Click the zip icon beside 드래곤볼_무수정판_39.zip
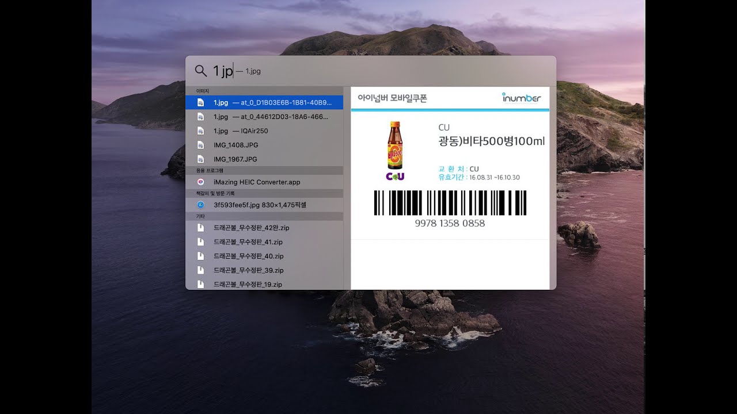The image size is (737, 414). [200, 270]
